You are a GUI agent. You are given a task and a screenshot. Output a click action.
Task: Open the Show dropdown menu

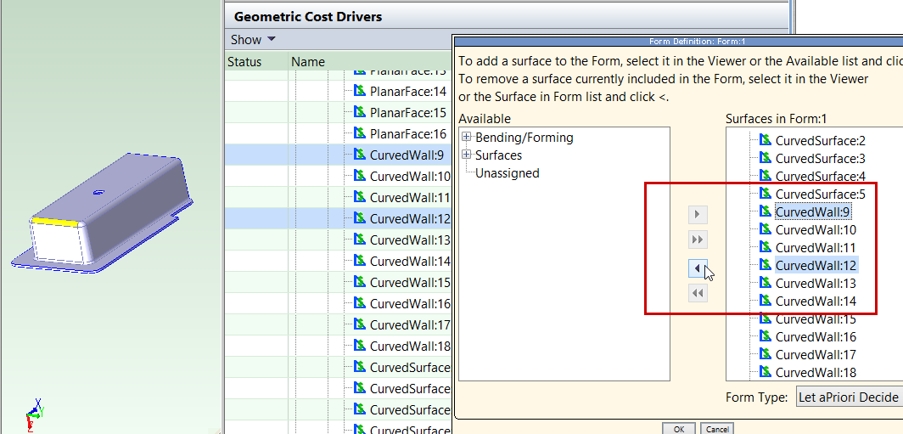tap(253, 40)
